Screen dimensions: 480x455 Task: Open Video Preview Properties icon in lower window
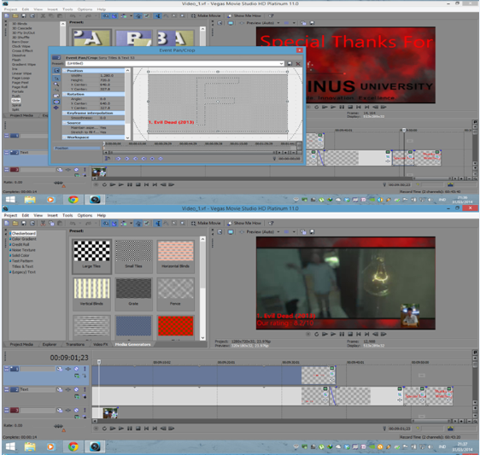tap(220, 232)
